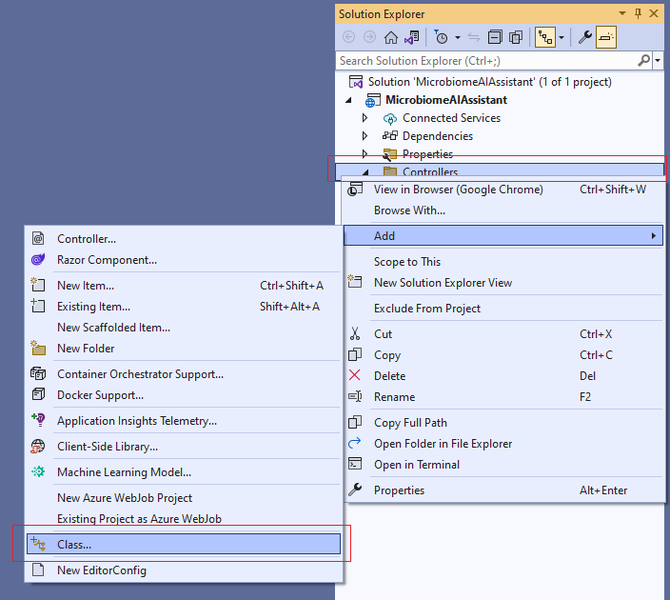Screen dimensions: 670x600
Task: Select New Folder in Add submenu
Action: pos(184,349)
